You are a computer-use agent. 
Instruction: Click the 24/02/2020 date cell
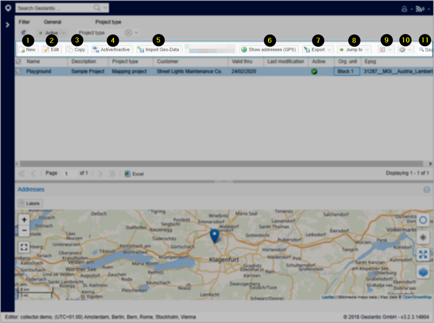coord(244,71)
